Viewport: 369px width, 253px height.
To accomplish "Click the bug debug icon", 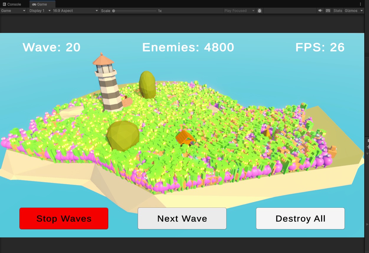I will (260, 11).
